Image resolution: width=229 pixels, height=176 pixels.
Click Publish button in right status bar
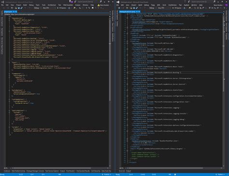pyautogui.click(x=220, y=175)
